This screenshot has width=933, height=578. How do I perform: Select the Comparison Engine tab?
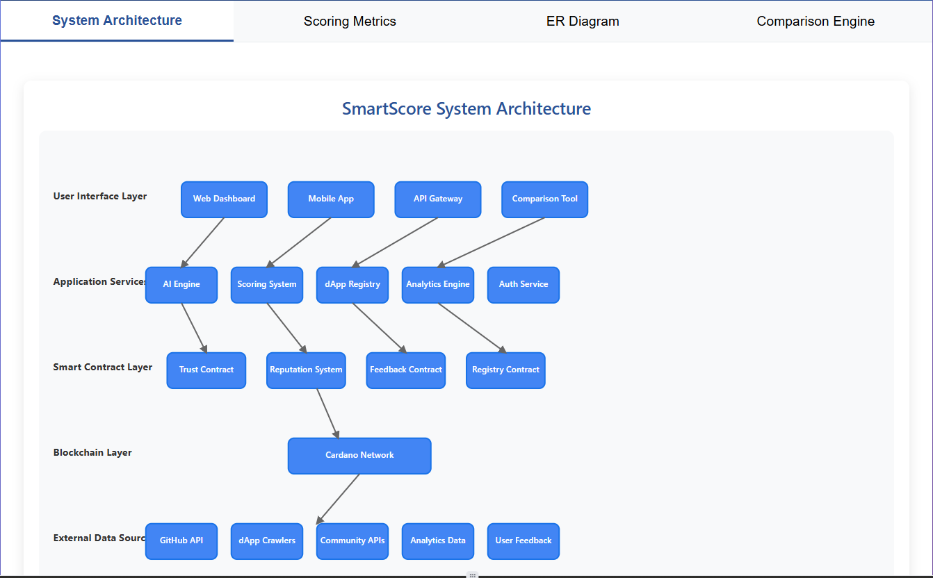816,21
